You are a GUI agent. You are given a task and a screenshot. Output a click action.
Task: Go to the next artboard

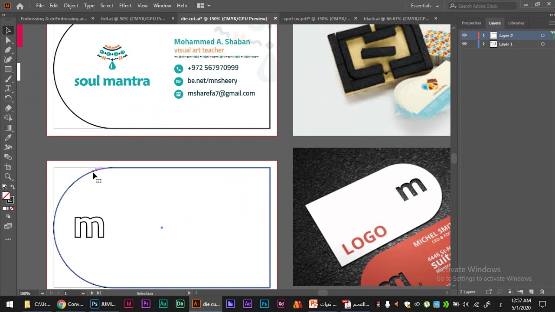pos(92,293)
